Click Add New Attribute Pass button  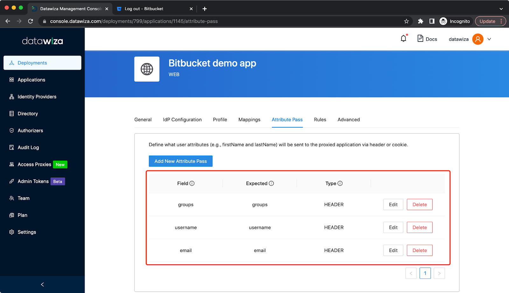coord(181,161)
